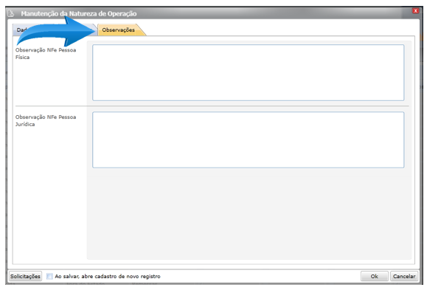Focus the Observação NFe Pessoa Física text area
Image resolution: width=427 pixels, height=290 pixels.
248,73
